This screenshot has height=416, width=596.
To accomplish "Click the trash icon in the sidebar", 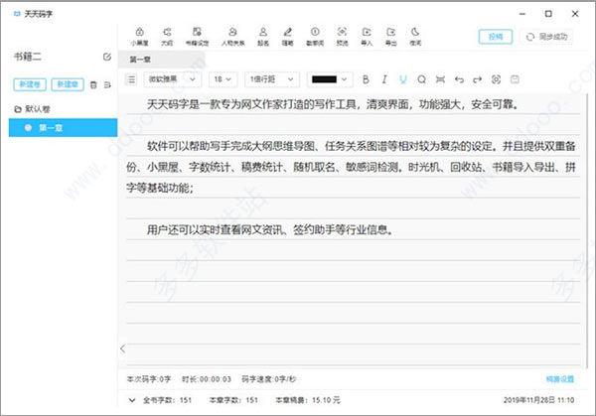I will [x=93, y=84].
